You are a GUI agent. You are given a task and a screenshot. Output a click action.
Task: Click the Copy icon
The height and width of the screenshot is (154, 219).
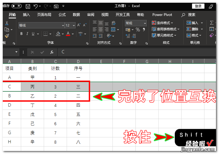click(x=7, y=29)
